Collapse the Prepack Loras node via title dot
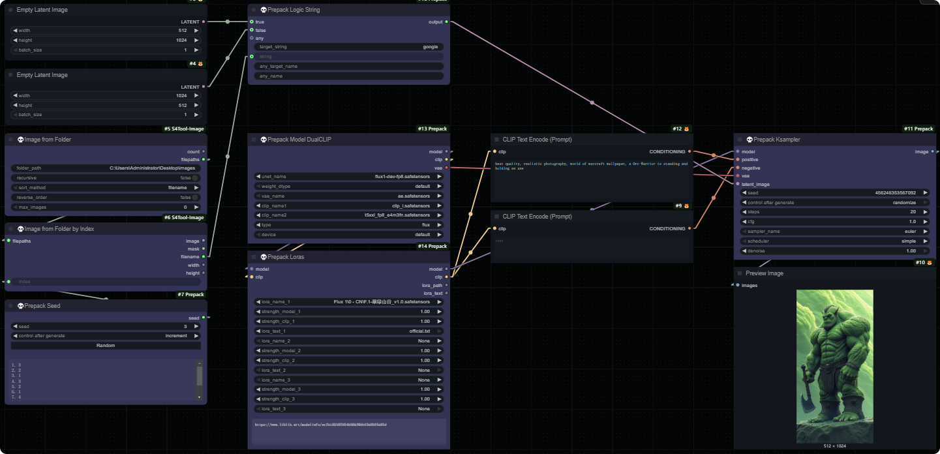This screenshot has height=454, width=940. coord(254,257)
